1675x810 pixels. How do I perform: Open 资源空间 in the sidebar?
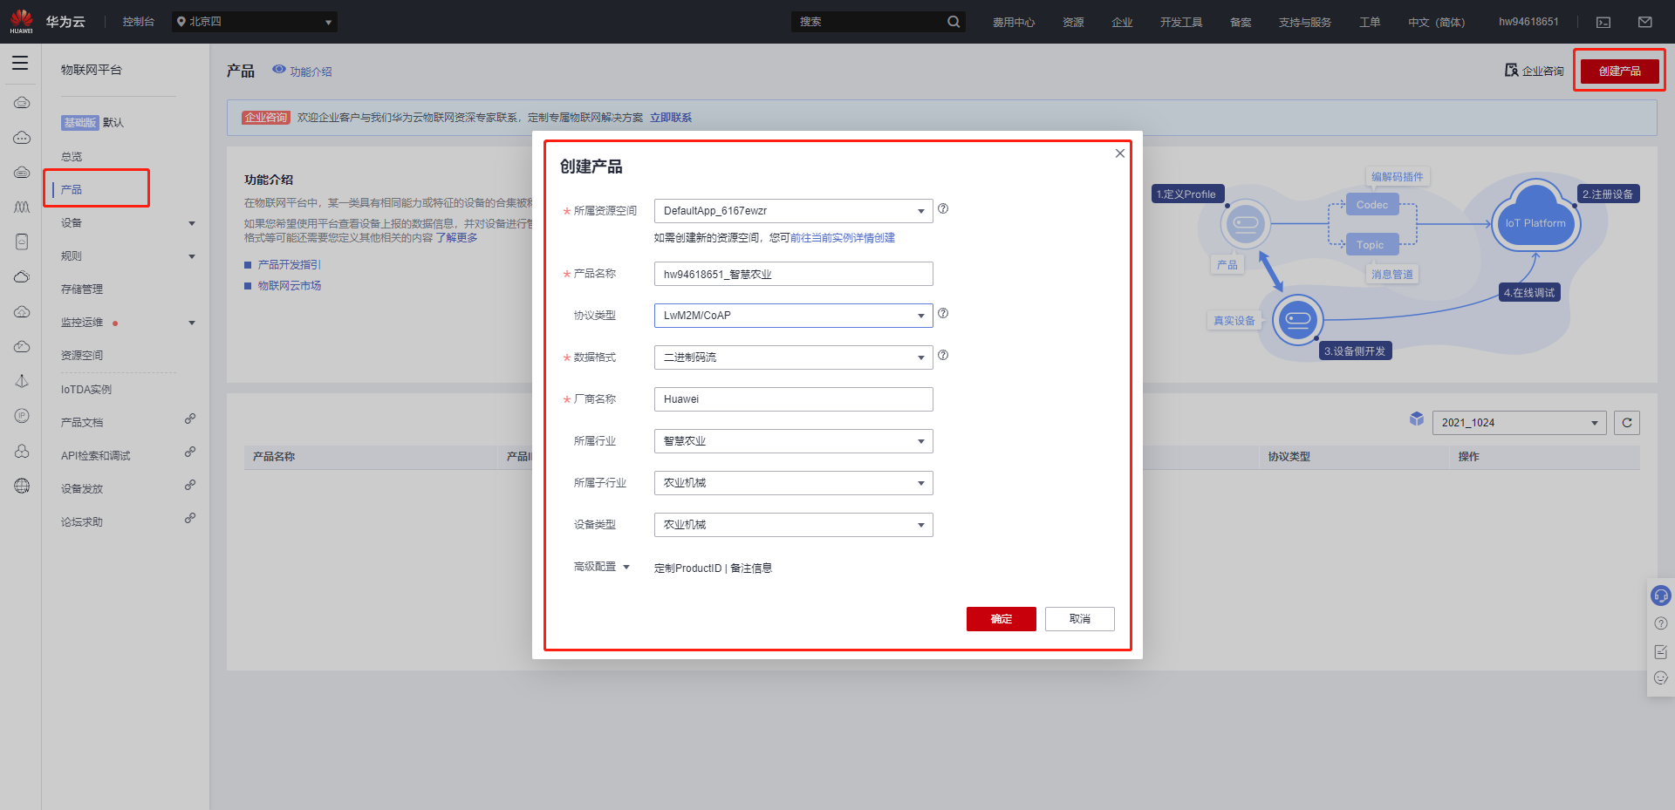[x=82, y=356]
